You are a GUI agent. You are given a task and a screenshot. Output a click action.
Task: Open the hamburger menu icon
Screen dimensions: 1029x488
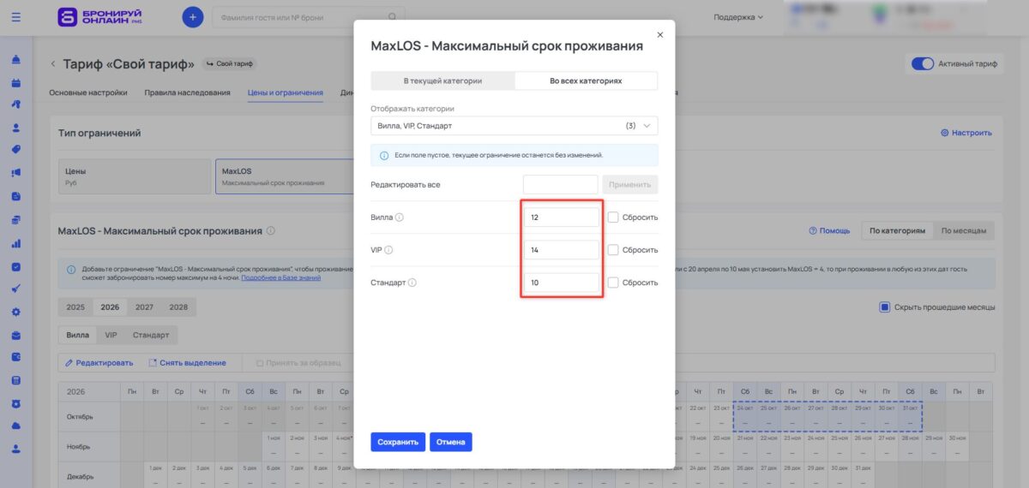point(16,16)
